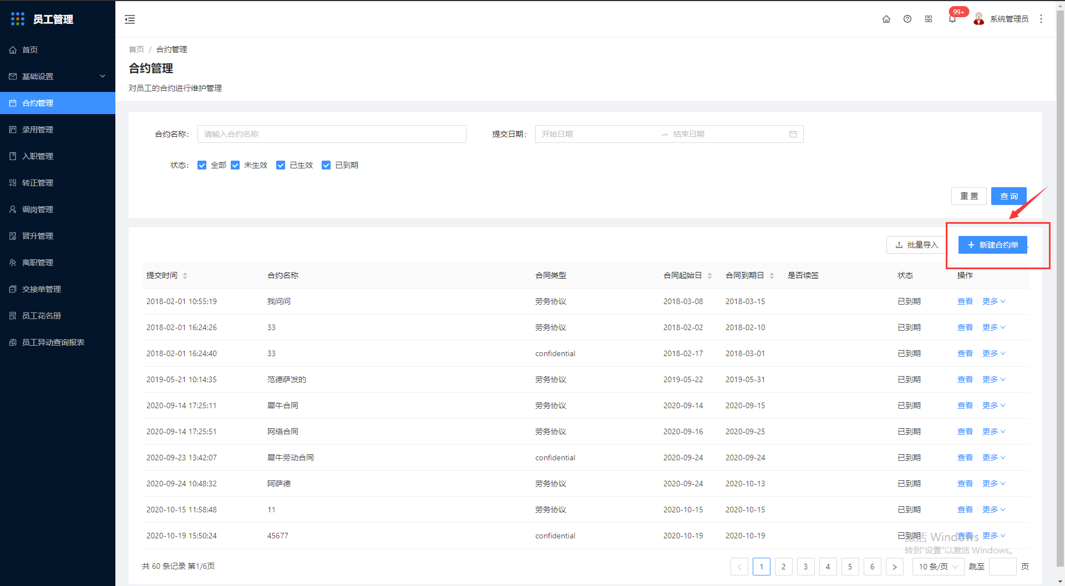Click the 新建合约单 button
This screenshot has width=1065, height=586.
pos(993,245)
